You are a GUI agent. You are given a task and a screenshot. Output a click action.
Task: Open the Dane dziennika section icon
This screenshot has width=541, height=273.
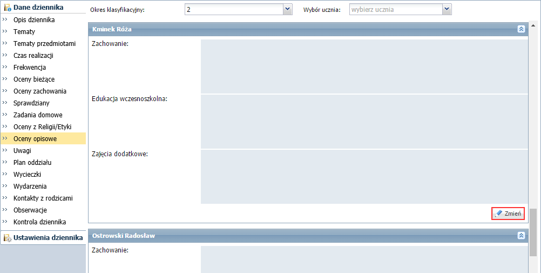click(x=8, y=7)
